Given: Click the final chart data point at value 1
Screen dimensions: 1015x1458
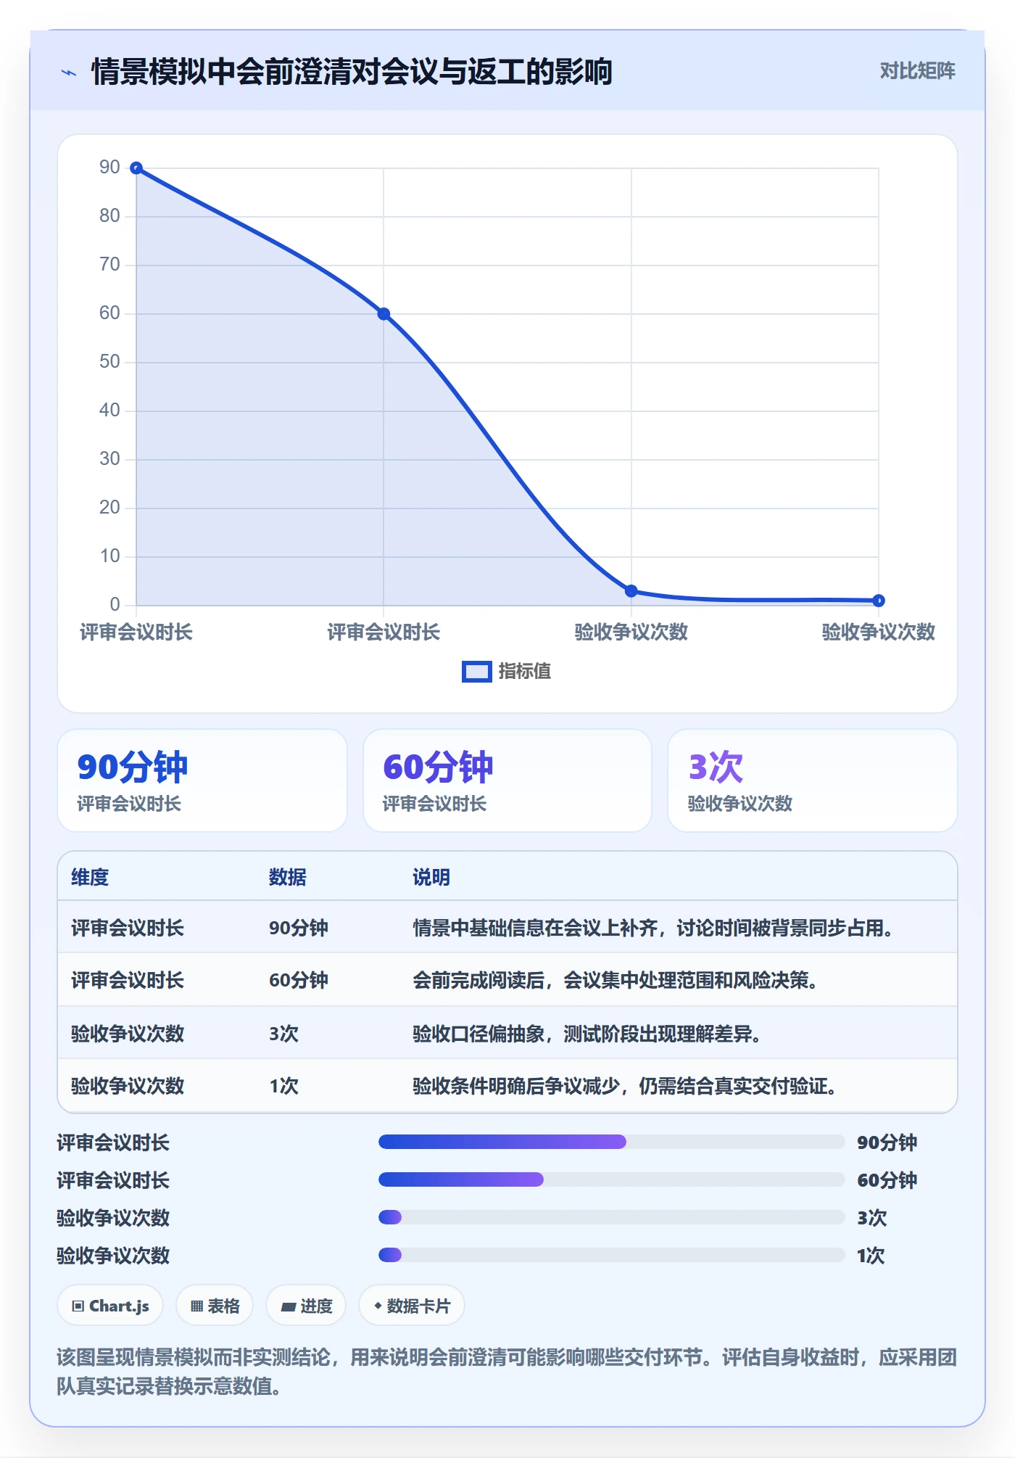Looking at the screenshot, I should pyautogui.click(x=879, y=601).
